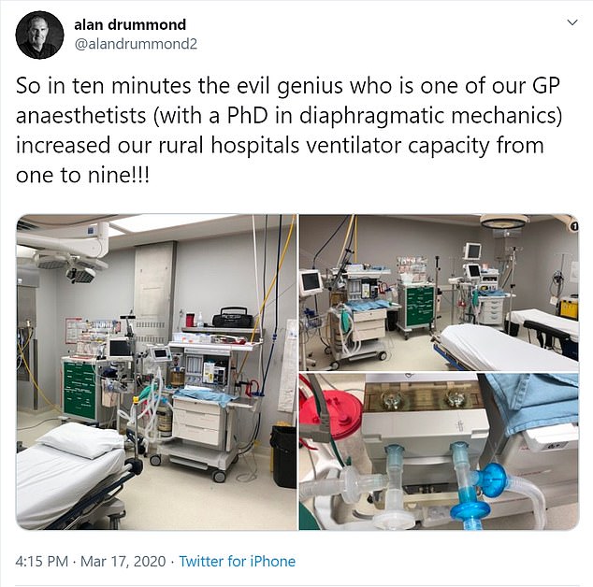Click the black trash bin in left photo
The image size is (593, 587).
tap(283, 456)
